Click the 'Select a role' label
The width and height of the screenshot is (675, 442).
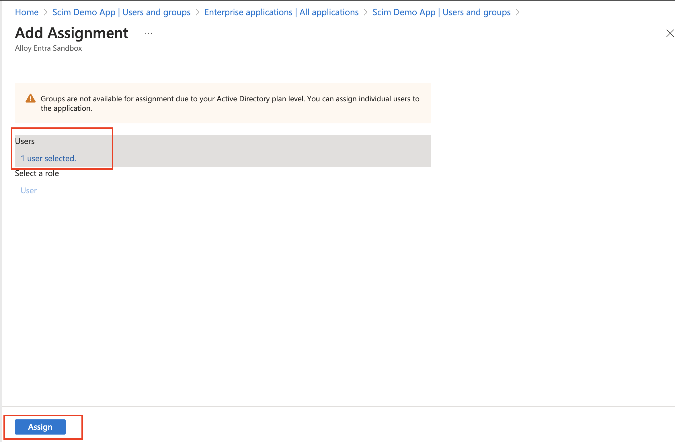pos(37,173)
